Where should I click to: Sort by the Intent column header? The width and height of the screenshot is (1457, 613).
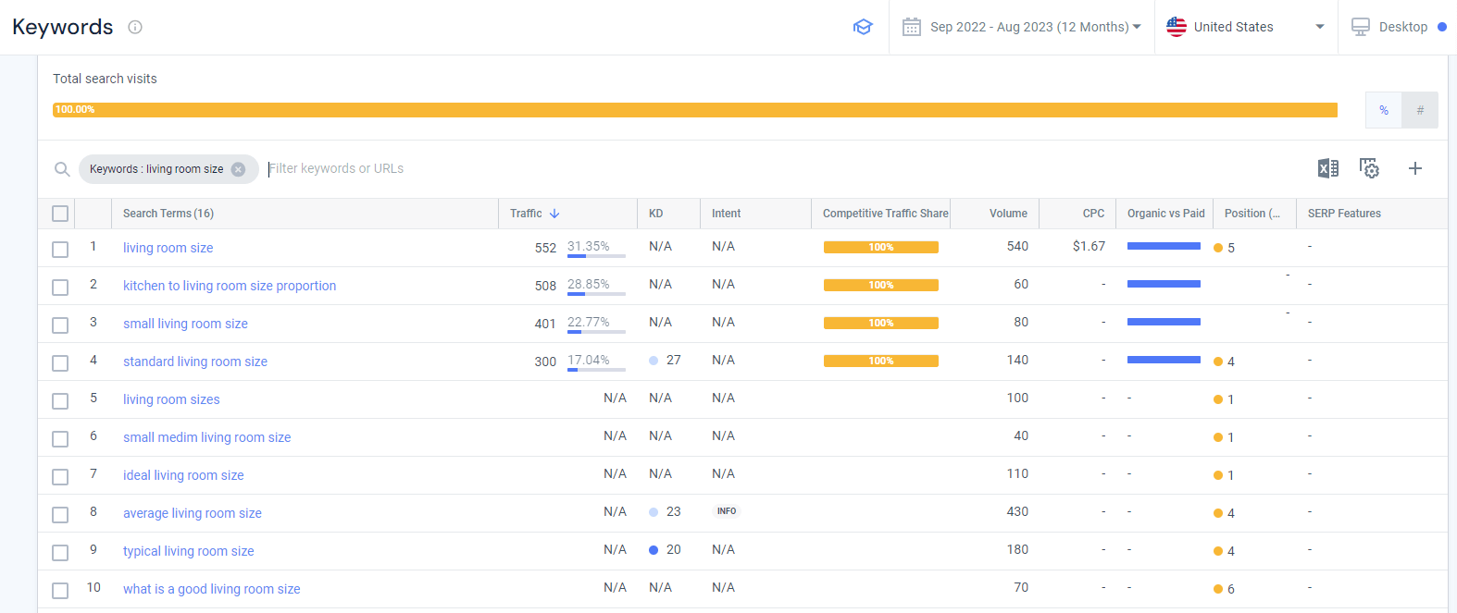pyautogui.click(x=726, y=214)
